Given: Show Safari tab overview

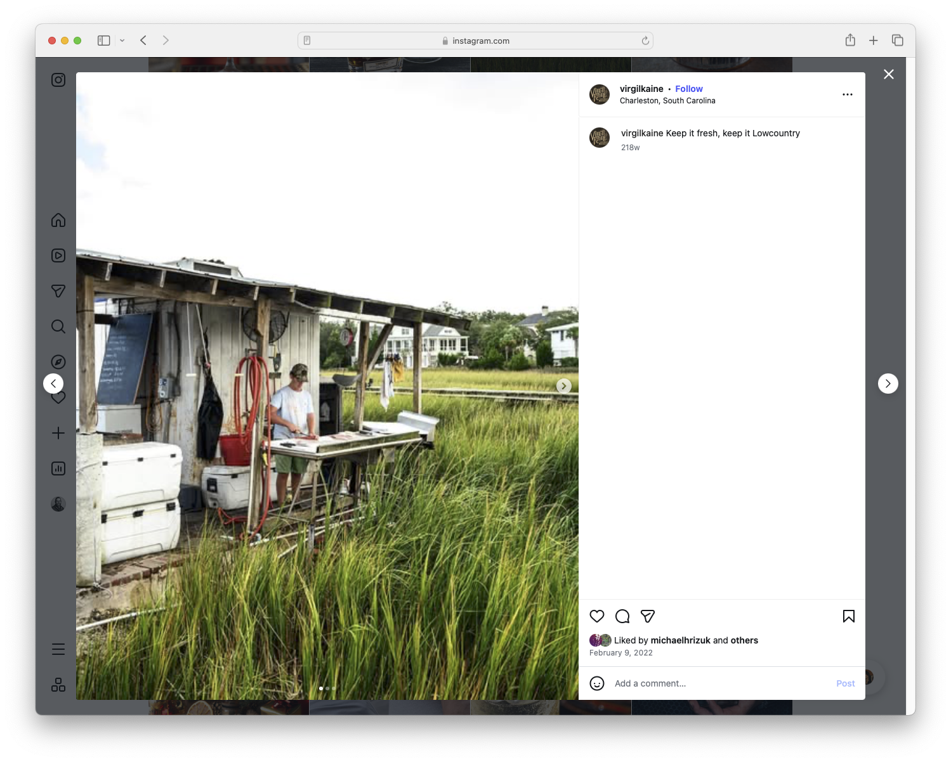Looking at the screenshot, I should (898, 41).
